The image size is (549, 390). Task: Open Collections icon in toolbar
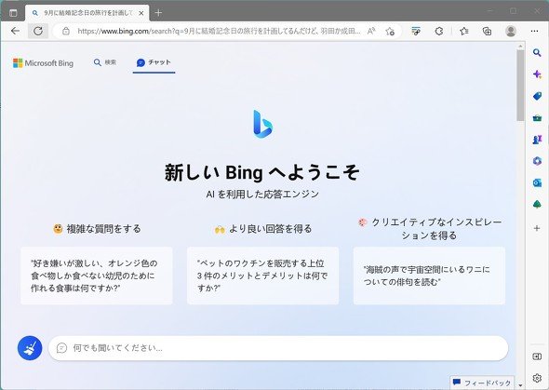pyautogui.click(x=487, y=31)
